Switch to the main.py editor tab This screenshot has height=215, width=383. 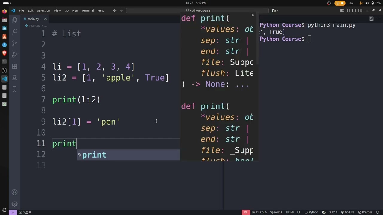pos(33,19)
